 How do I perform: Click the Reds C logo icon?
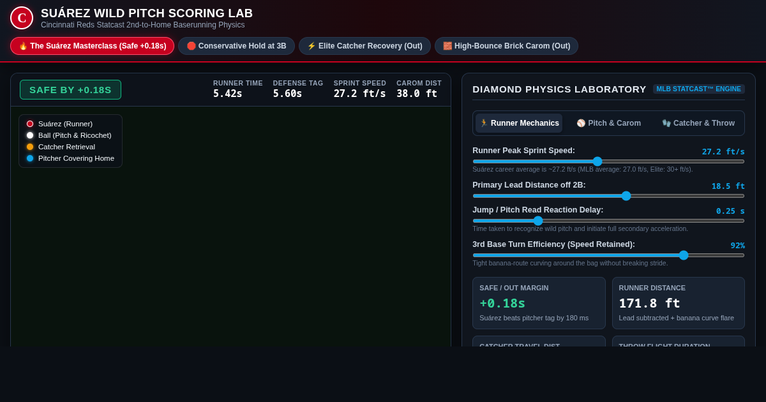22,18
